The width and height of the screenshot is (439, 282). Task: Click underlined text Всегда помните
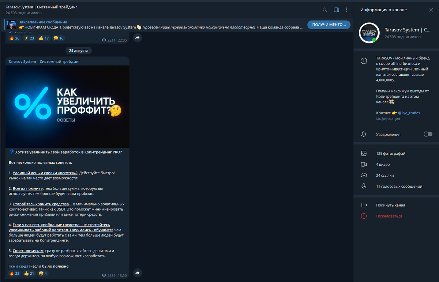[28, 188]
